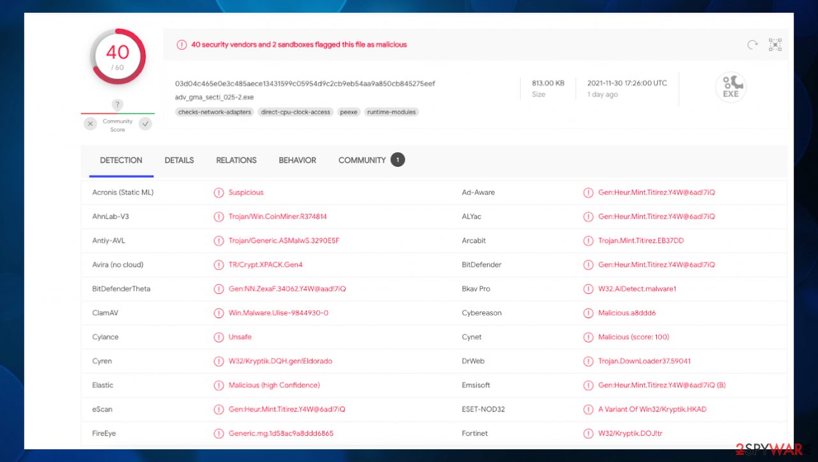Click the Emsisoft vendor name
The image size is (818, 462).
pos(476,385)
